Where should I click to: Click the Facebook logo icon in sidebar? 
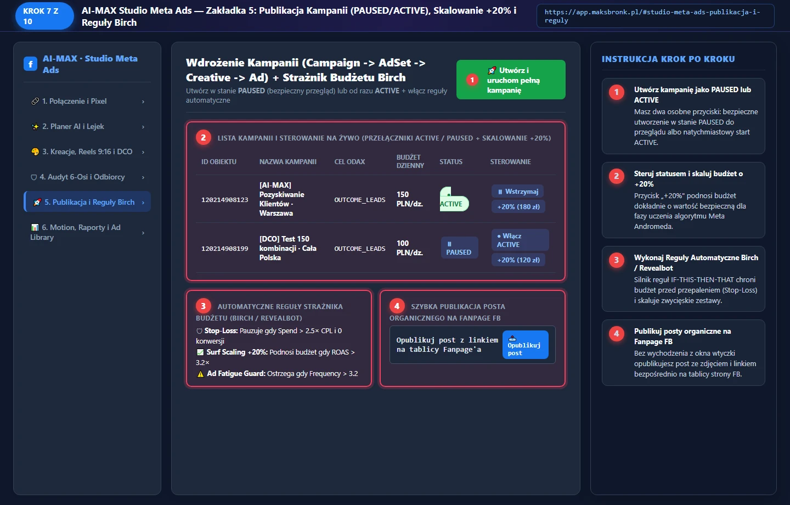pyautogui.click(x=30, y=64)
